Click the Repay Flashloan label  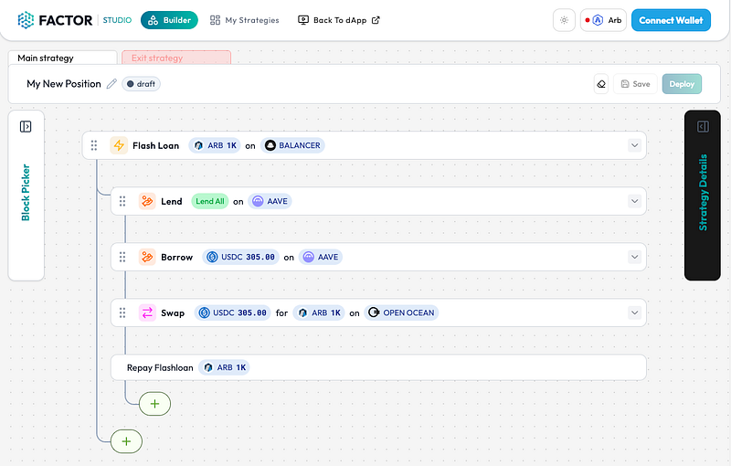(160, 367)
